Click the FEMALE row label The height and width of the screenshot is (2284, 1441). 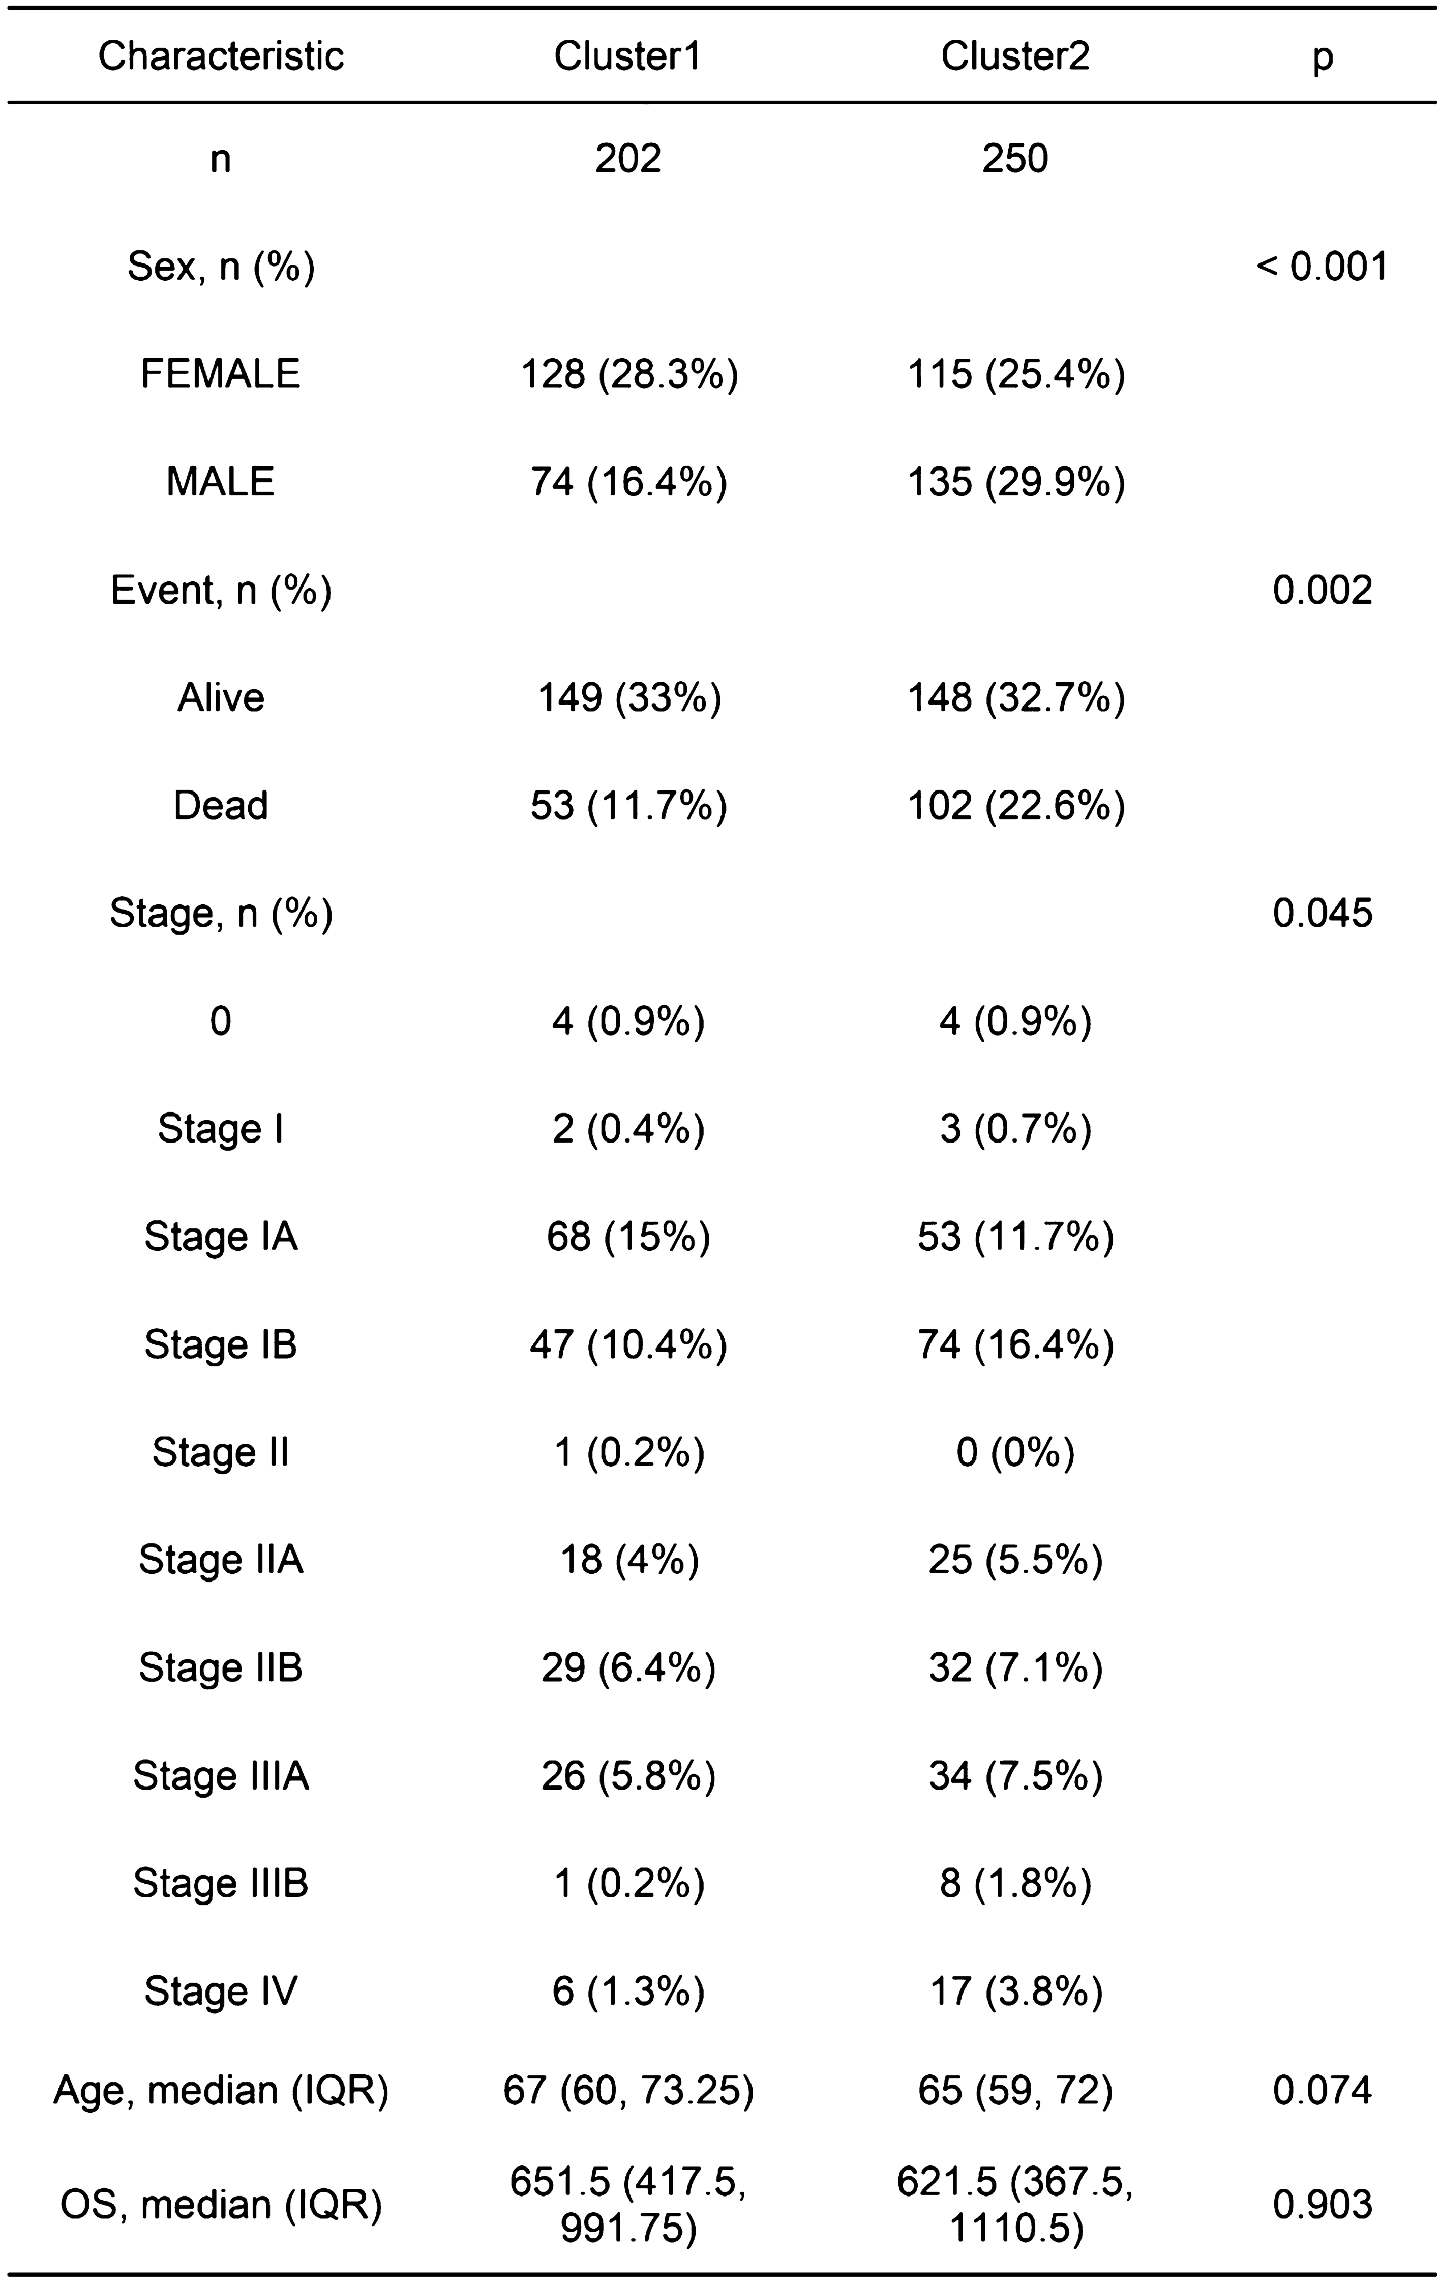[220, 374]
